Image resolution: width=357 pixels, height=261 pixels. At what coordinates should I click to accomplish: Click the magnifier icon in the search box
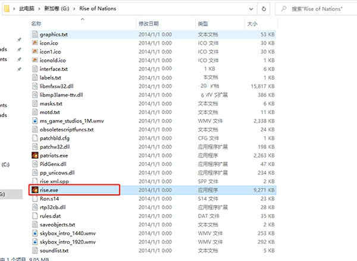click(x=284, y=9)
